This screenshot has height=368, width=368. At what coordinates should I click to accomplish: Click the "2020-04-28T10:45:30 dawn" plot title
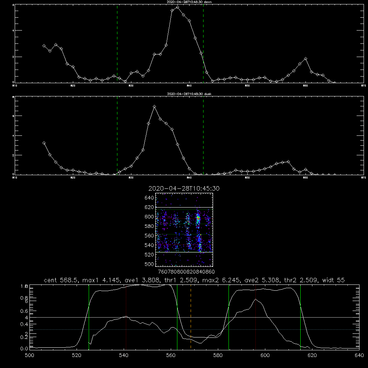tap(189, 2)
